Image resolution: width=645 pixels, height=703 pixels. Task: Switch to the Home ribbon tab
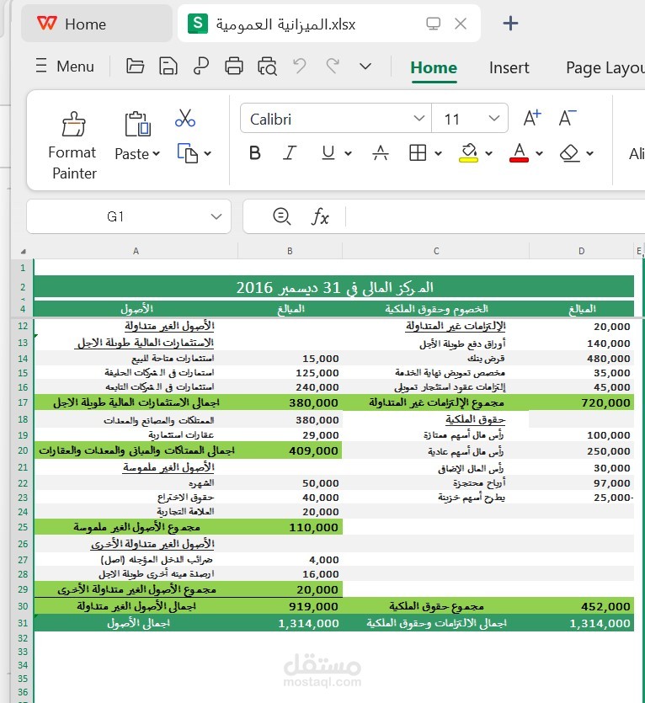[x=434, y=67]
